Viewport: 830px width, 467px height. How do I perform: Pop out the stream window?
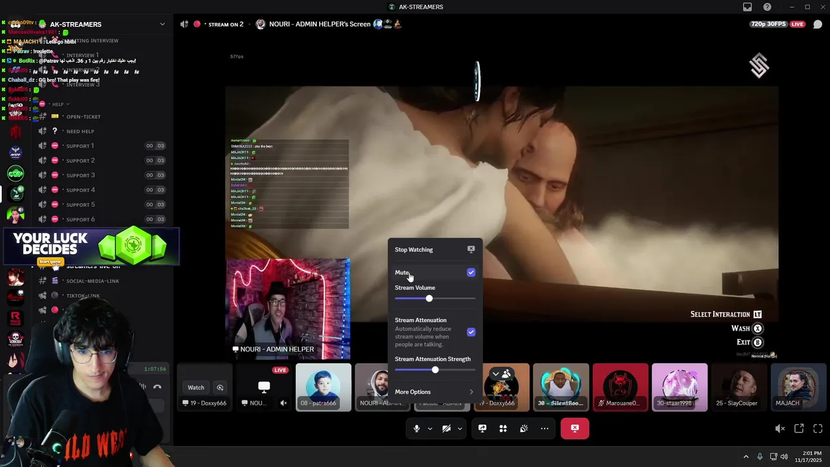coord(799,429)
